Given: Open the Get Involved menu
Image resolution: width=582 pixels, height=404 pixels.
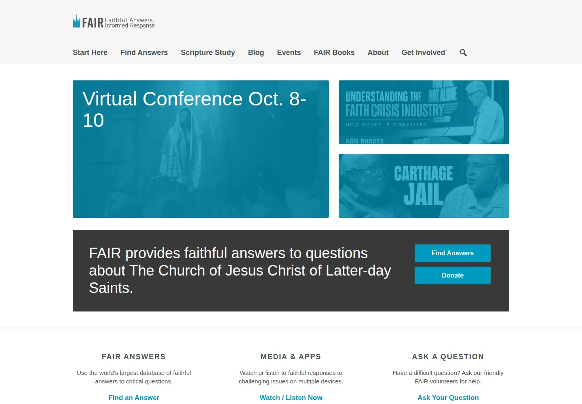Looking at the screenshot, I should [x=423, y=53].
